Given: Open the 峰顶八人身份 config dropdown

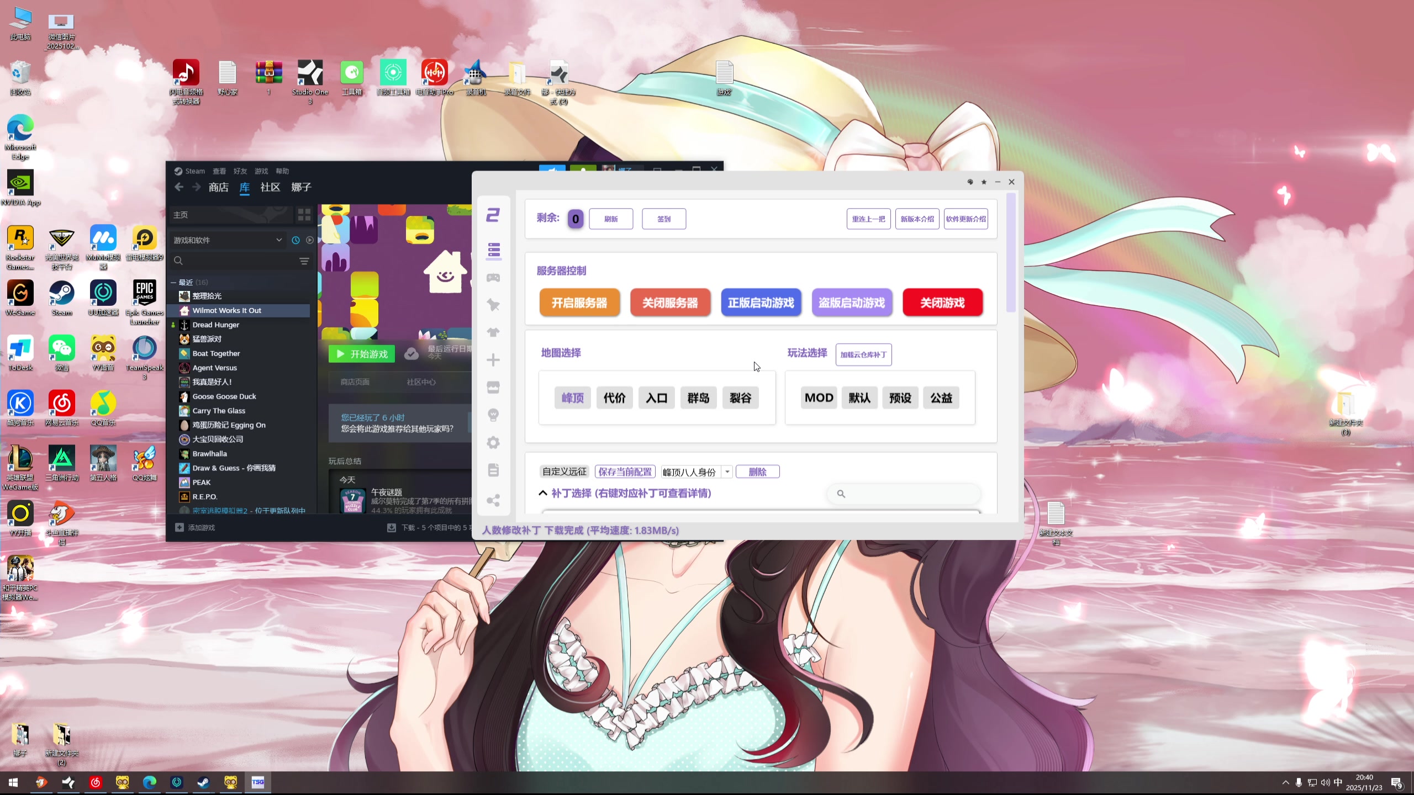Looking at the screenshot, I should coord(727,471).
